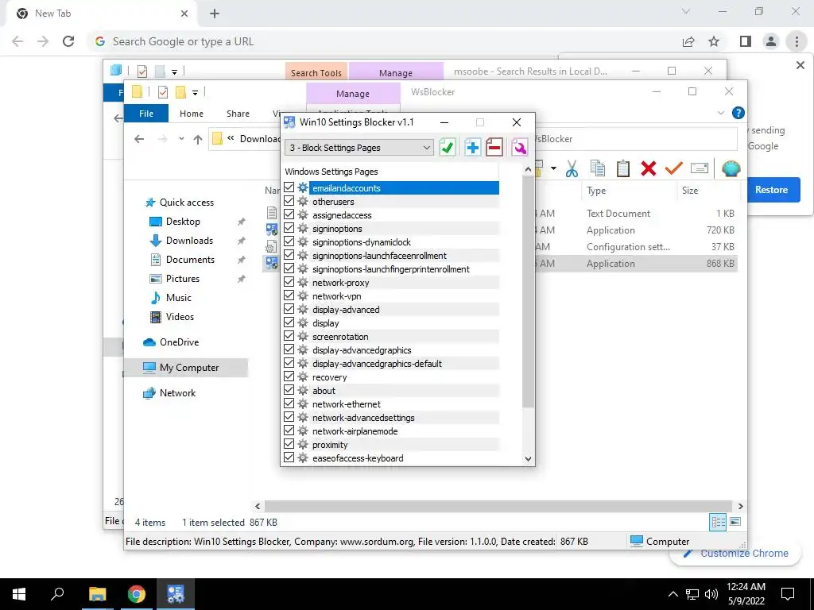This screenshot has height=610, width=814.
Task: Open Pictures in navigation pane
Action: click(183, 279)
